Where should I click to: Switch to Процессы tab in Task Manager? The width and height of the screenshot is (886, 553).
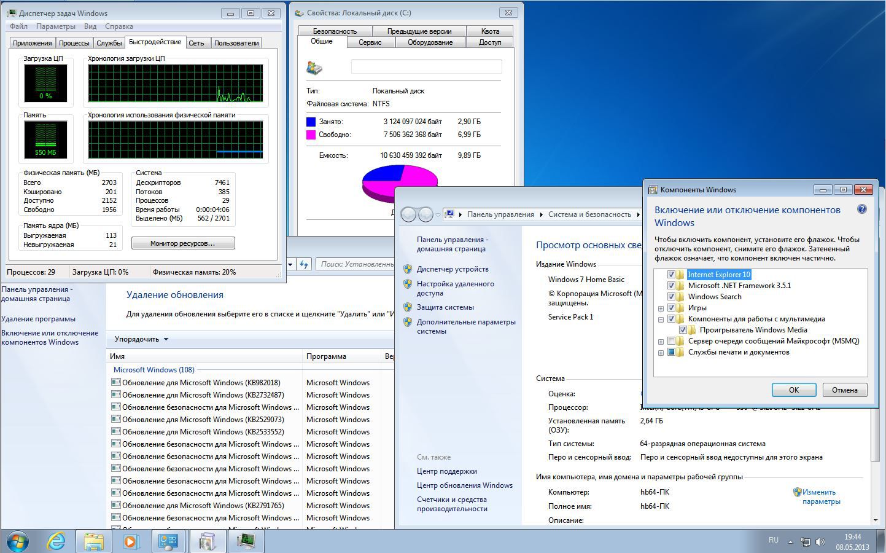pyautogui.click(x=74, y=43)
